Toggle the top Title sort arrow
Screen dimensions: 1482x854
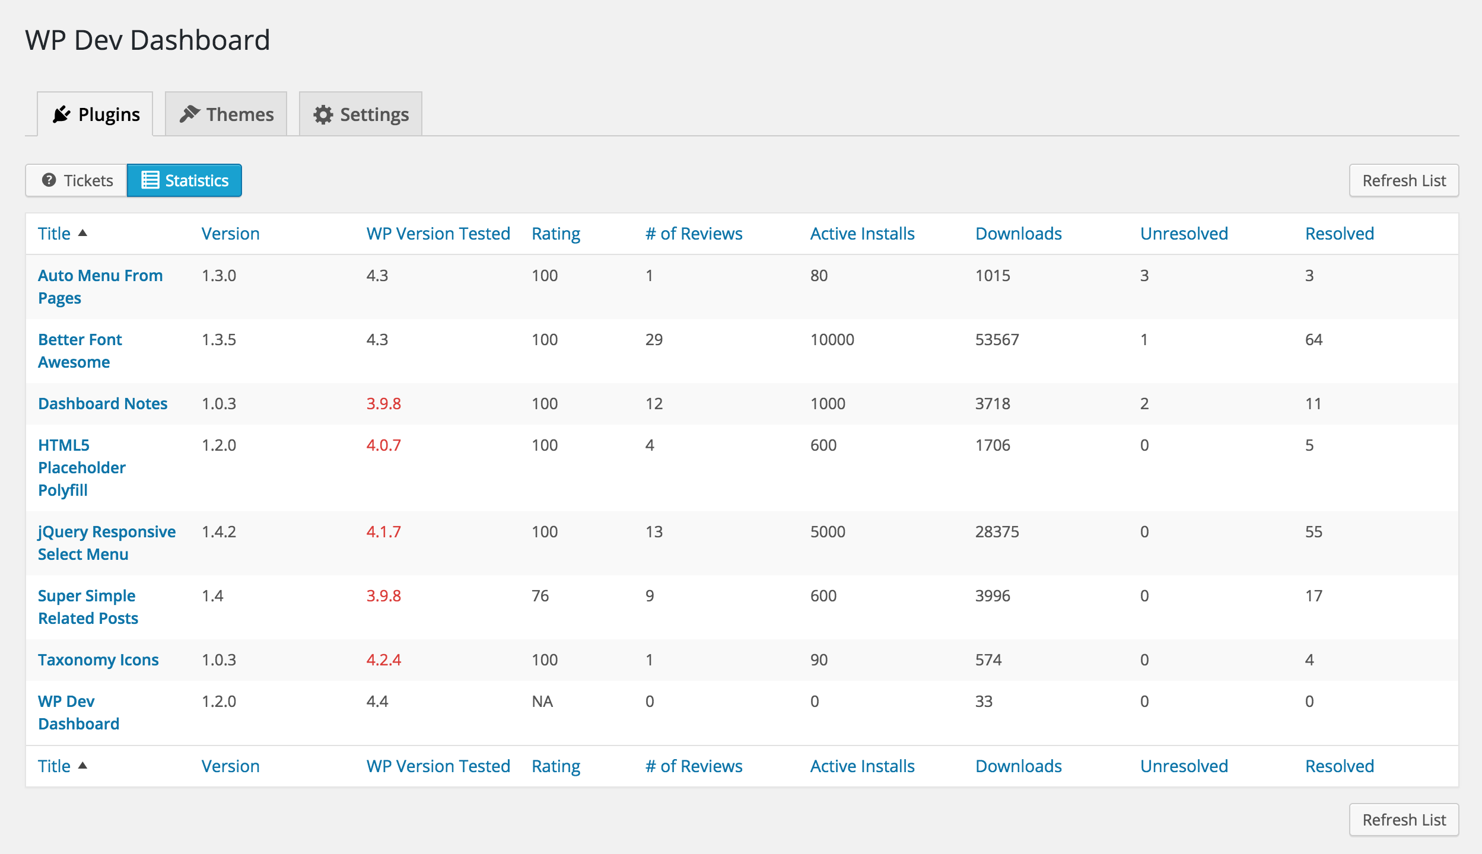click(83, 233)
